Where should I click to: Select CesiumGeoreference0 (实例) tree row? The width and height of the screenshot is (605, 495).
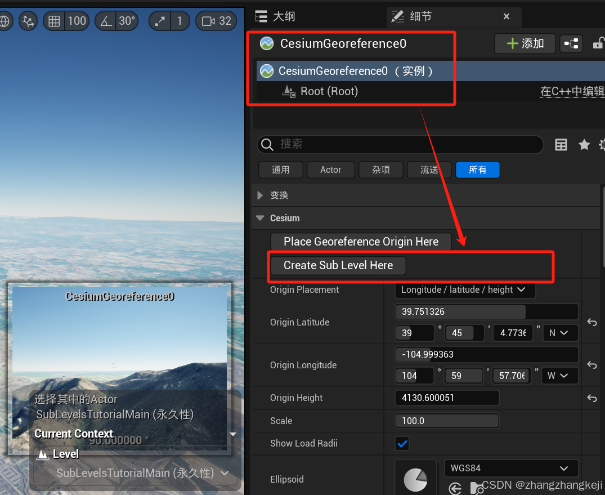(x=431, y=71)
